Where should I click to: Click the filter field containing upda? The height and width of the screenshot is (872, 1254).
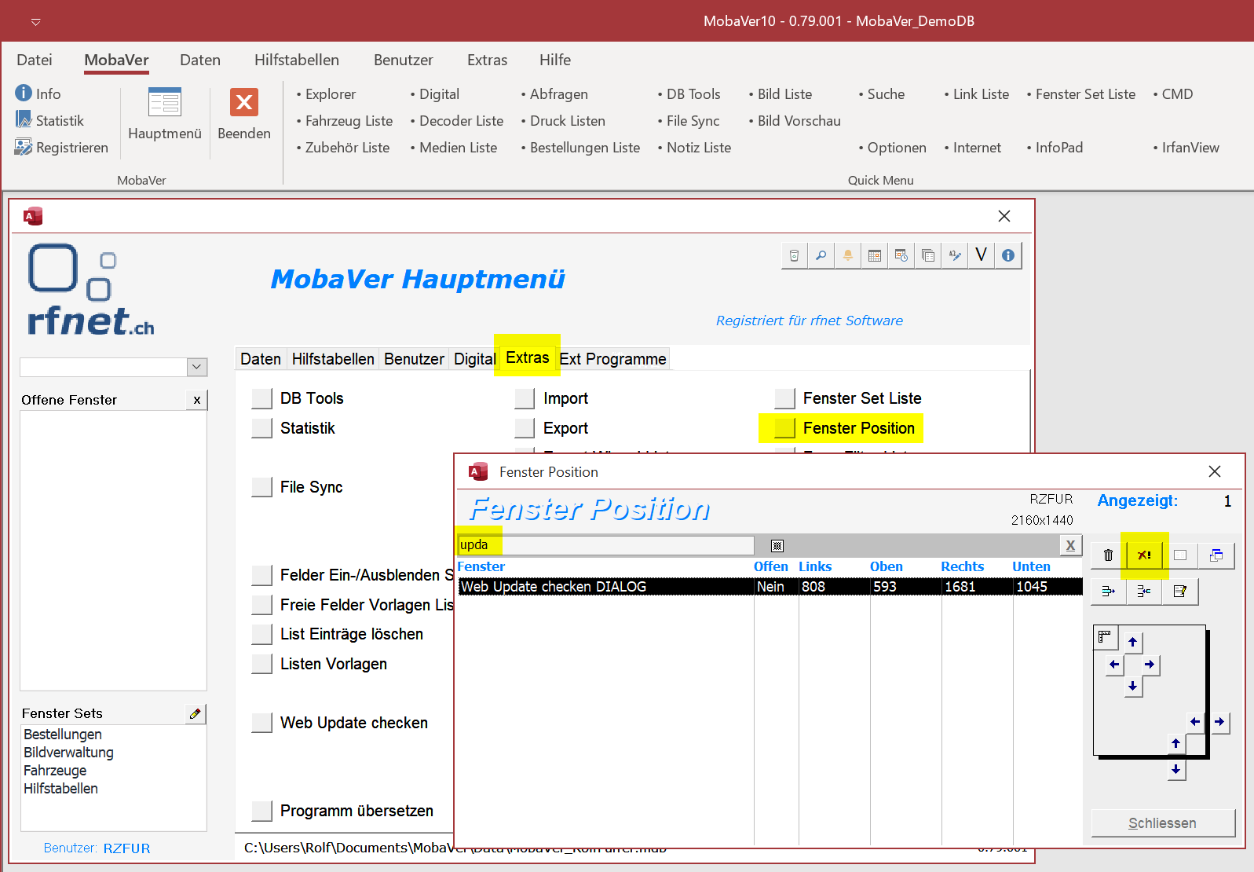[605, 545]
